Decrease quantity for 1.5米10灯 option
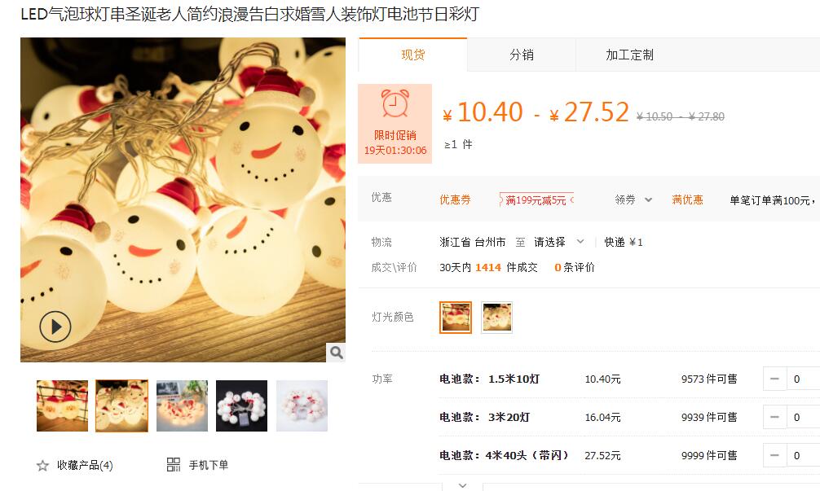The width and height of the screenshot is (820, 491). pyautogui.click(x=775, y=379)
